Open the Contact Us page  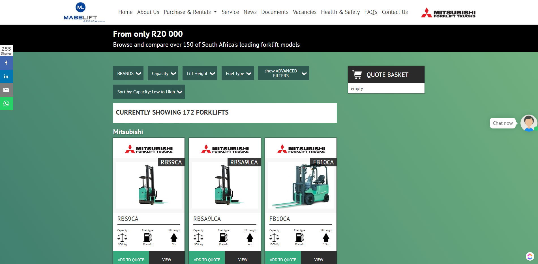pyautogui.click(x=395, y=12)
